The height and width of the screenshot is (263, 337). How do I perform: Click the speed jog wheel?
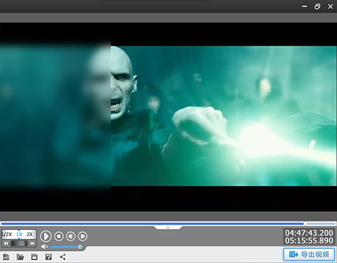click(x=19, y=243)
